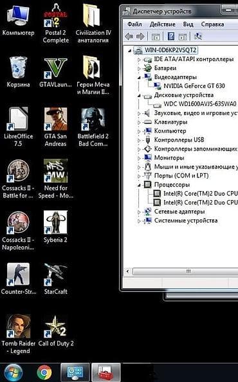The height and width of the screenshot is (382, 238).
Task: Launch the Call of Duty 2 shortcut
Action: (x=55, y=331)
